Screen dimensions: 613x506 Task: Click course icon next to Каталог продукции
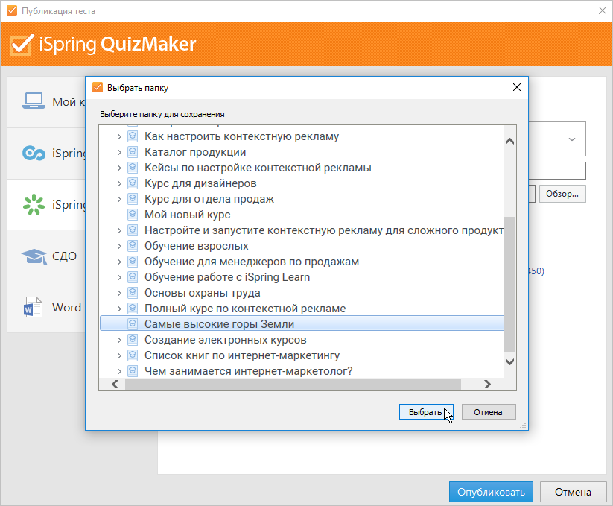tap(133, 152)
